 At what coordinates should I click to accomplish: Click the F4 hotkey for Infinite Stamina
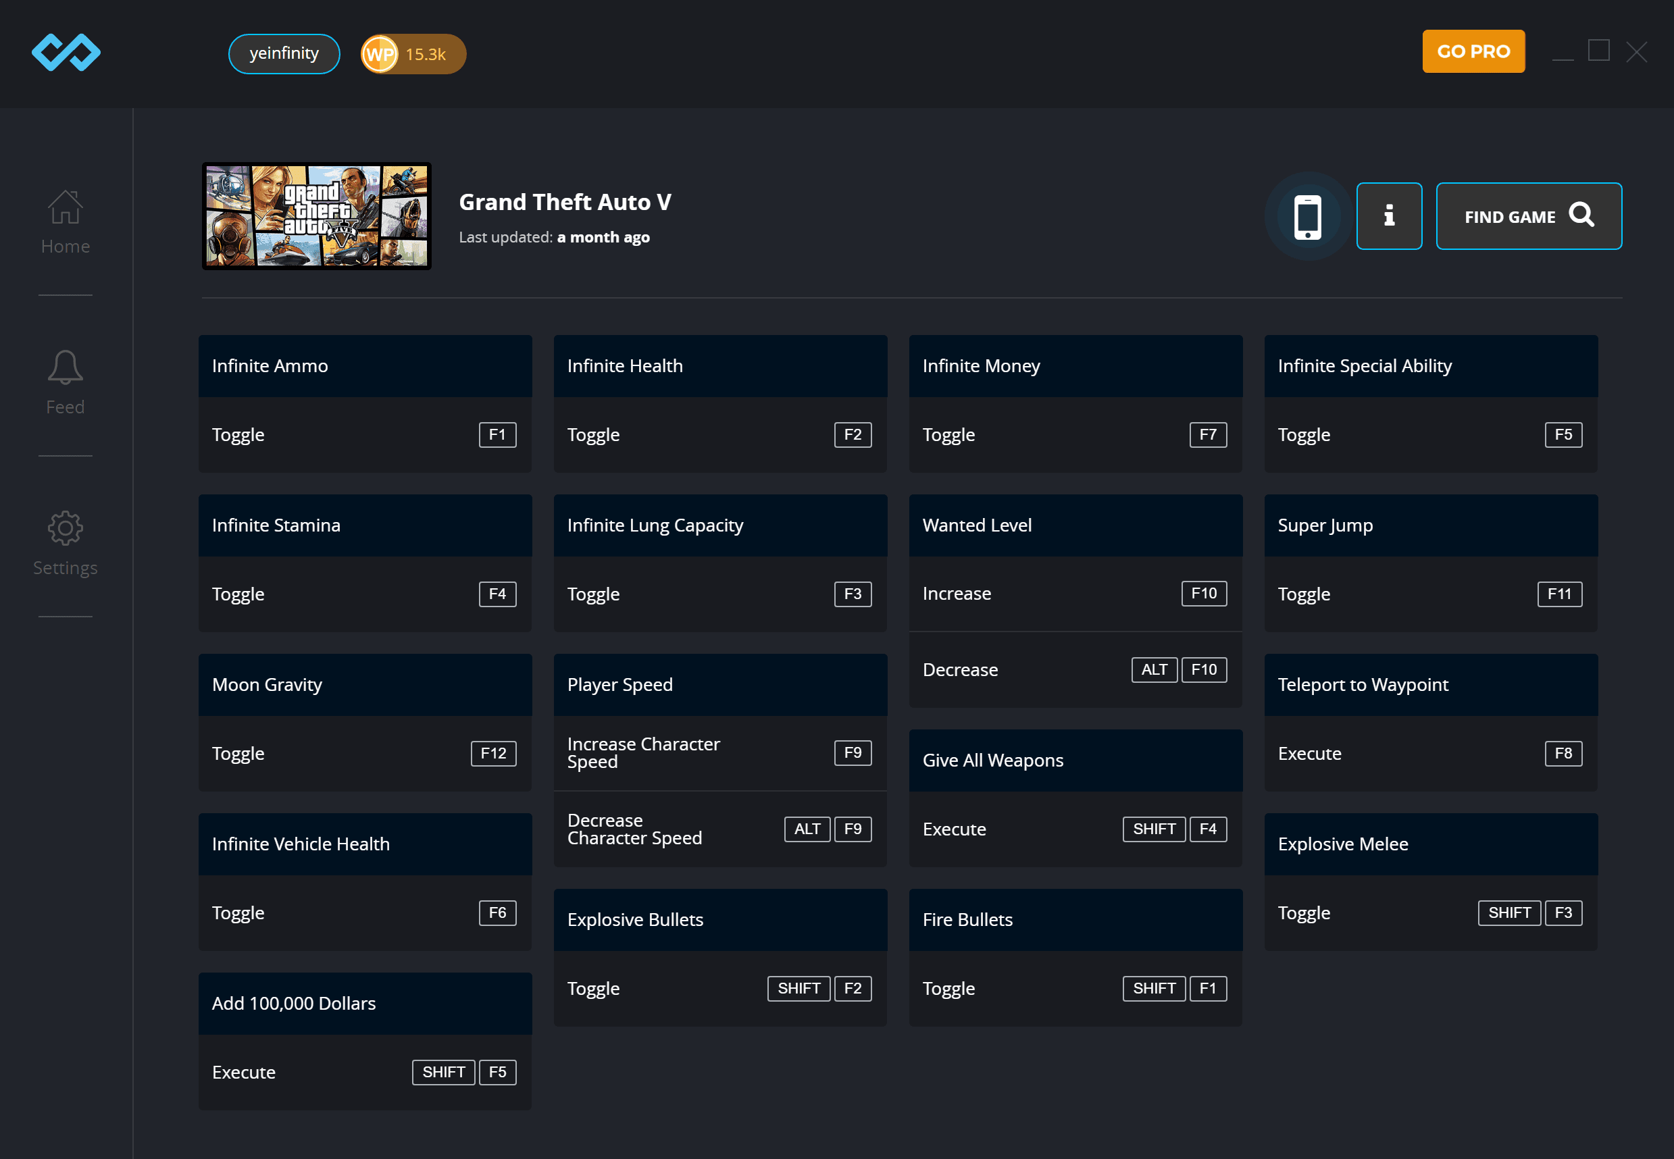[497, 594]
